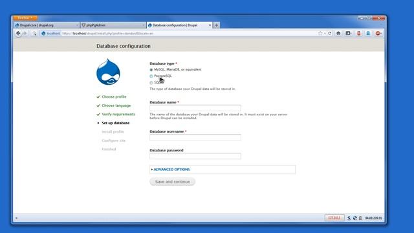The height and width of the screenshot is (233, 414).
Task: Close the Database configuration tab
Action: [x=210, y=25]
